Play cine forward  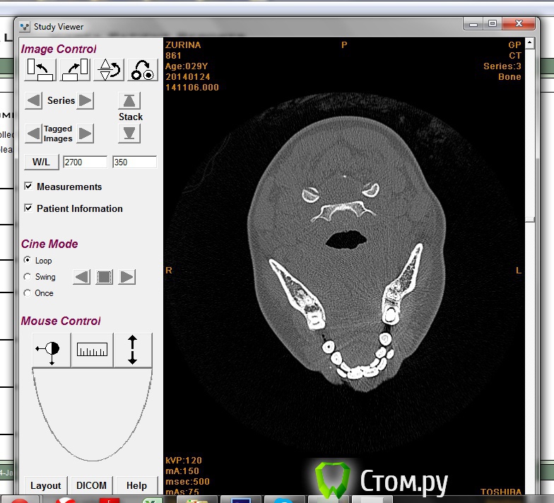coord(127,277)
